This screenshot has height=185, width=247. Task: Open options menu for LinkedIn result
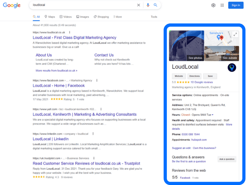coord(93,134)
